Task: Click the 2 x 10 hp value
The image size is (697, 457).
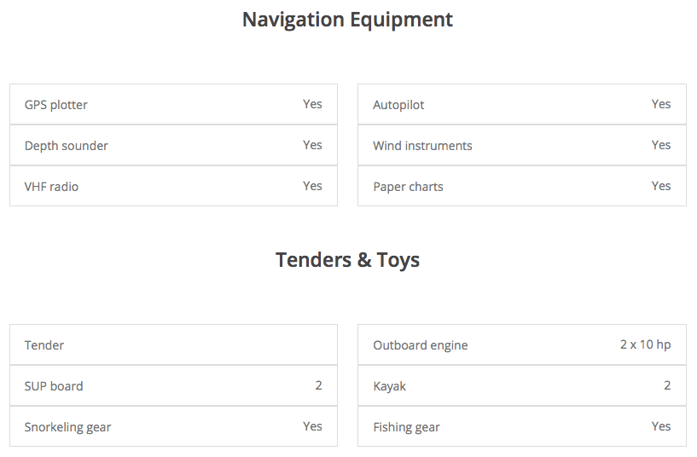Action: (x=645, y=344)
